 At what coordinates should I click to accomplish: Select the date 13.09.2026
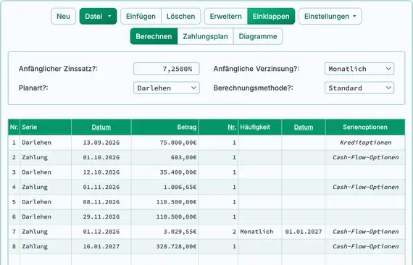click(101, 143)
